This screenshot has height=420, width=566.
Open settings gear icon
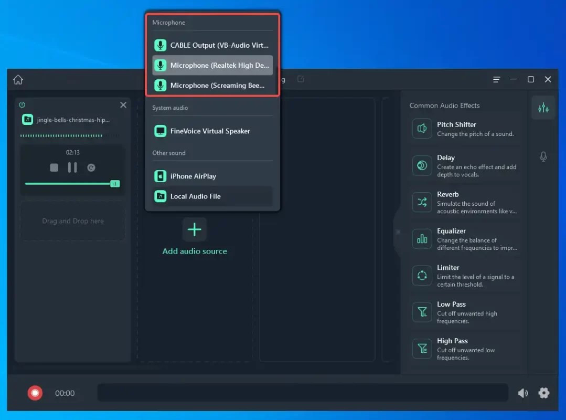(543, 393)
